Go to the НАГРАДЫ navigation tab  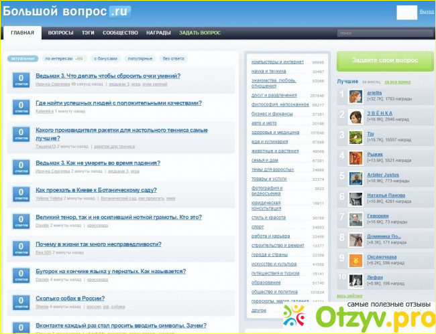[x=158, y=33]
